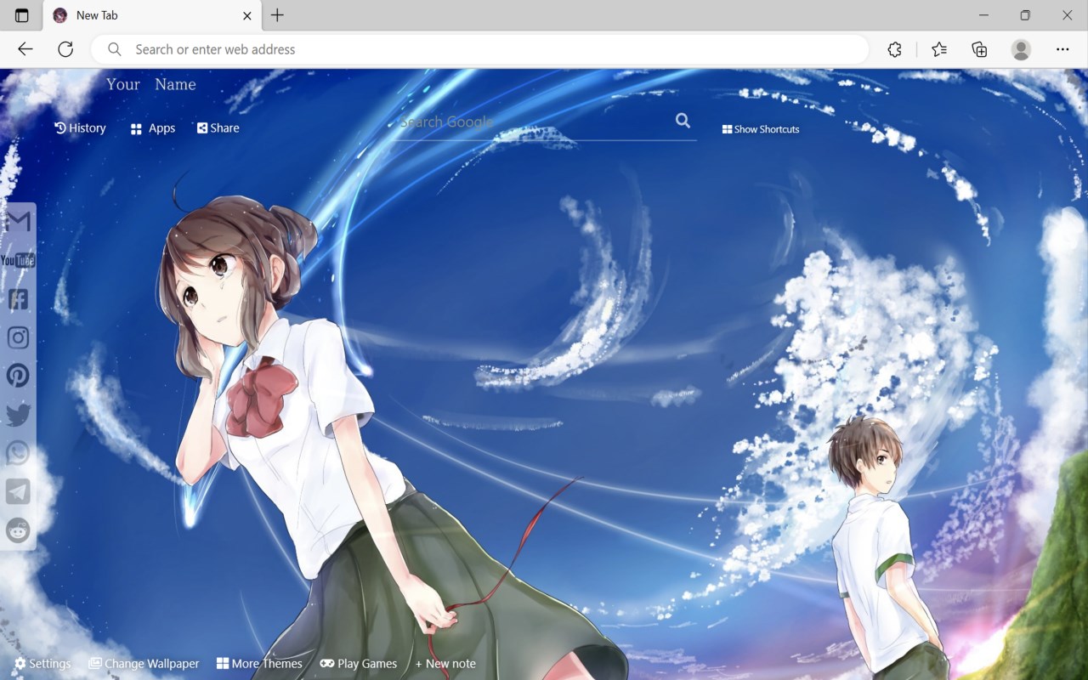Image resolution: width=1088 pixels, height=680 pixels.
Task: Close the New Tab tab
Action: pyautogui.click(x=247, y=15)
